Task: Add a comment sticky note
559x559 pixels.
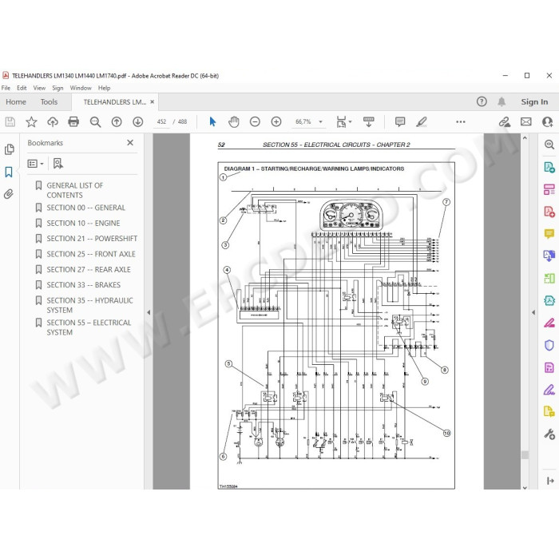Action: (400, 122)
